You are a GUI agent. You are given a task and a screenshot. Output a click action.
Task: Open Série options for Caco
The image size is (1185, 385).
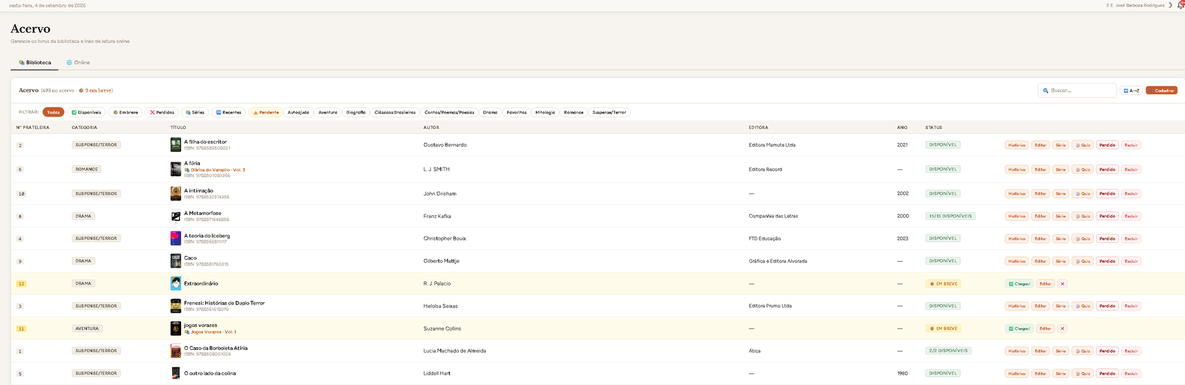pyautogui.click(x=1060, y=261)
